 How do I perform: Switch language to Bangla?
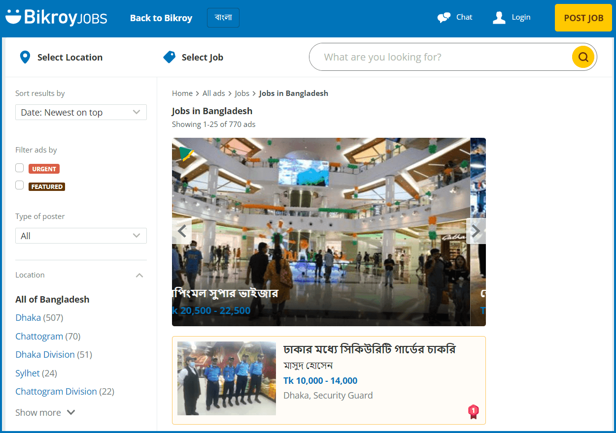[223, 18]
